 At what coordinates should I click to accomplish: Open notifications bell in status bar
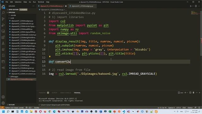click(x=199, y=108)
